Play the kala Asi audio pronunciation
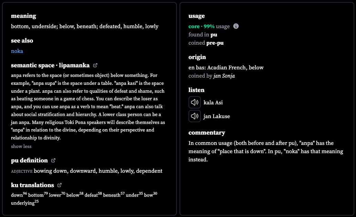Screen dimensions: 356x217 195,102
